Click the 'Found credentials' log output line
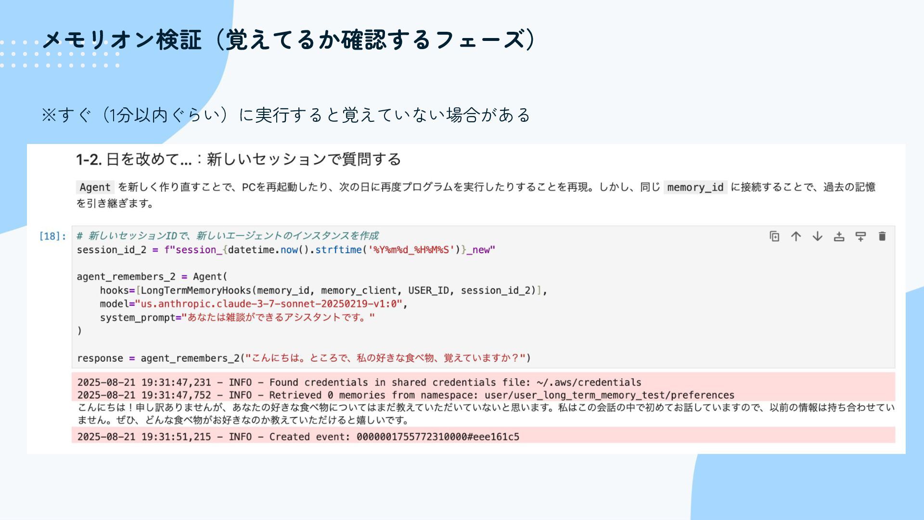This screenshot has width=924, height=520. [x=359, y=382]
